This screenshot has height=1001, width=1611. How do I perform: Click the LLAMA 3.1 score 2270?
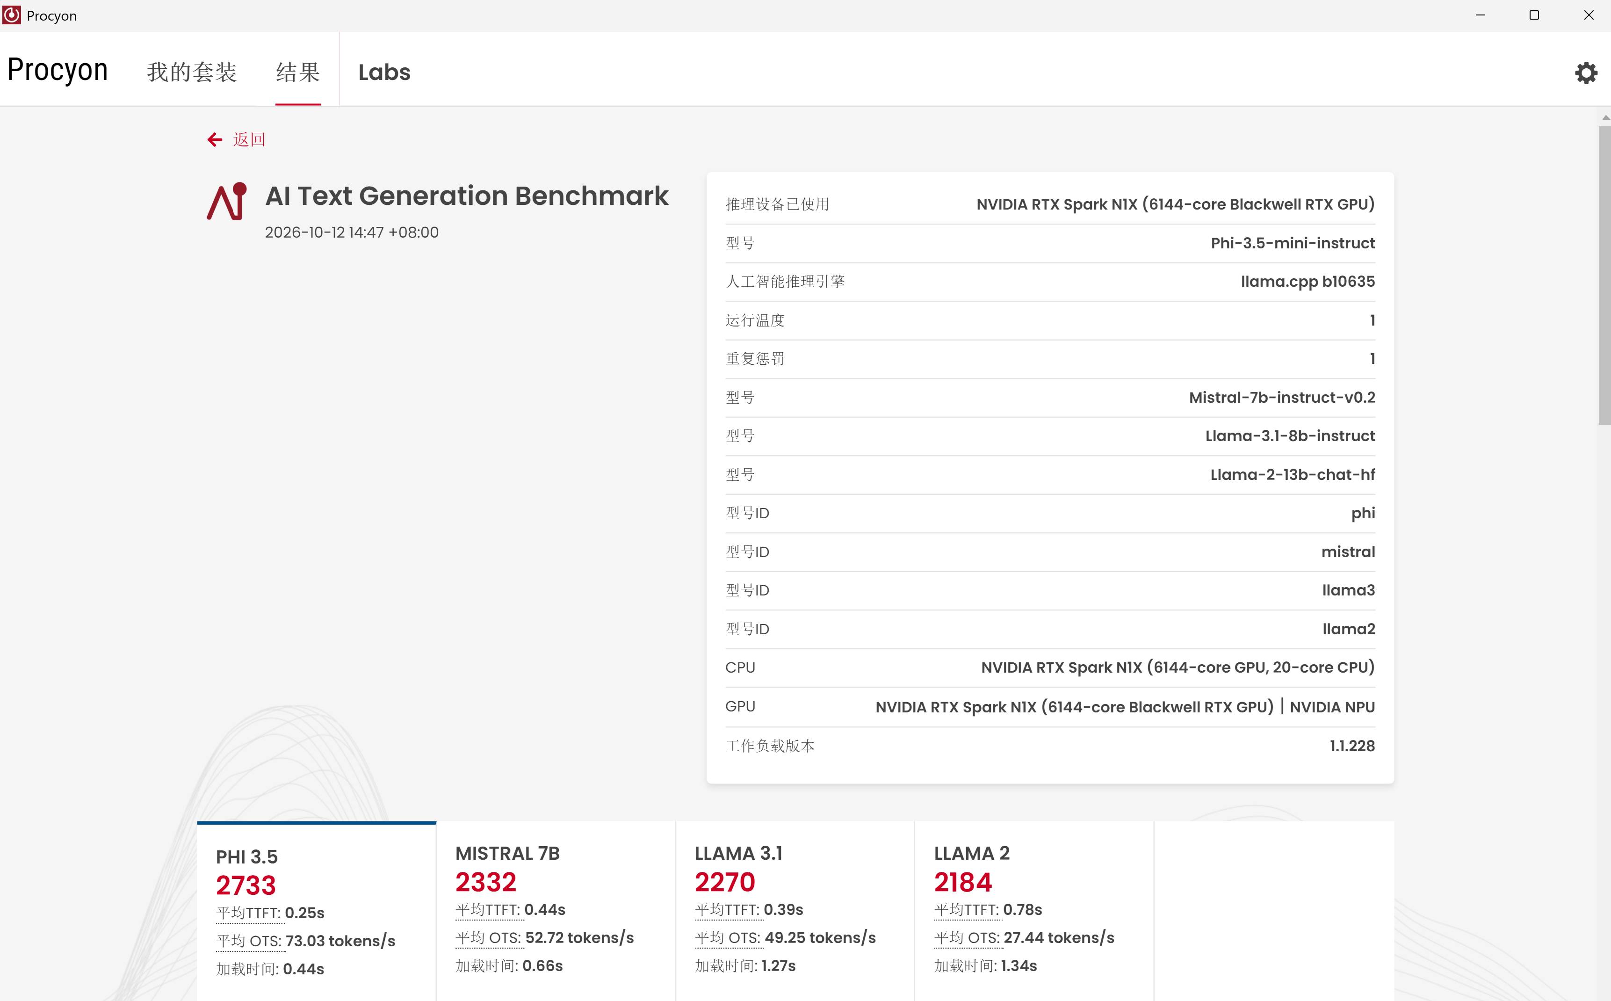(x=725, y=882)
